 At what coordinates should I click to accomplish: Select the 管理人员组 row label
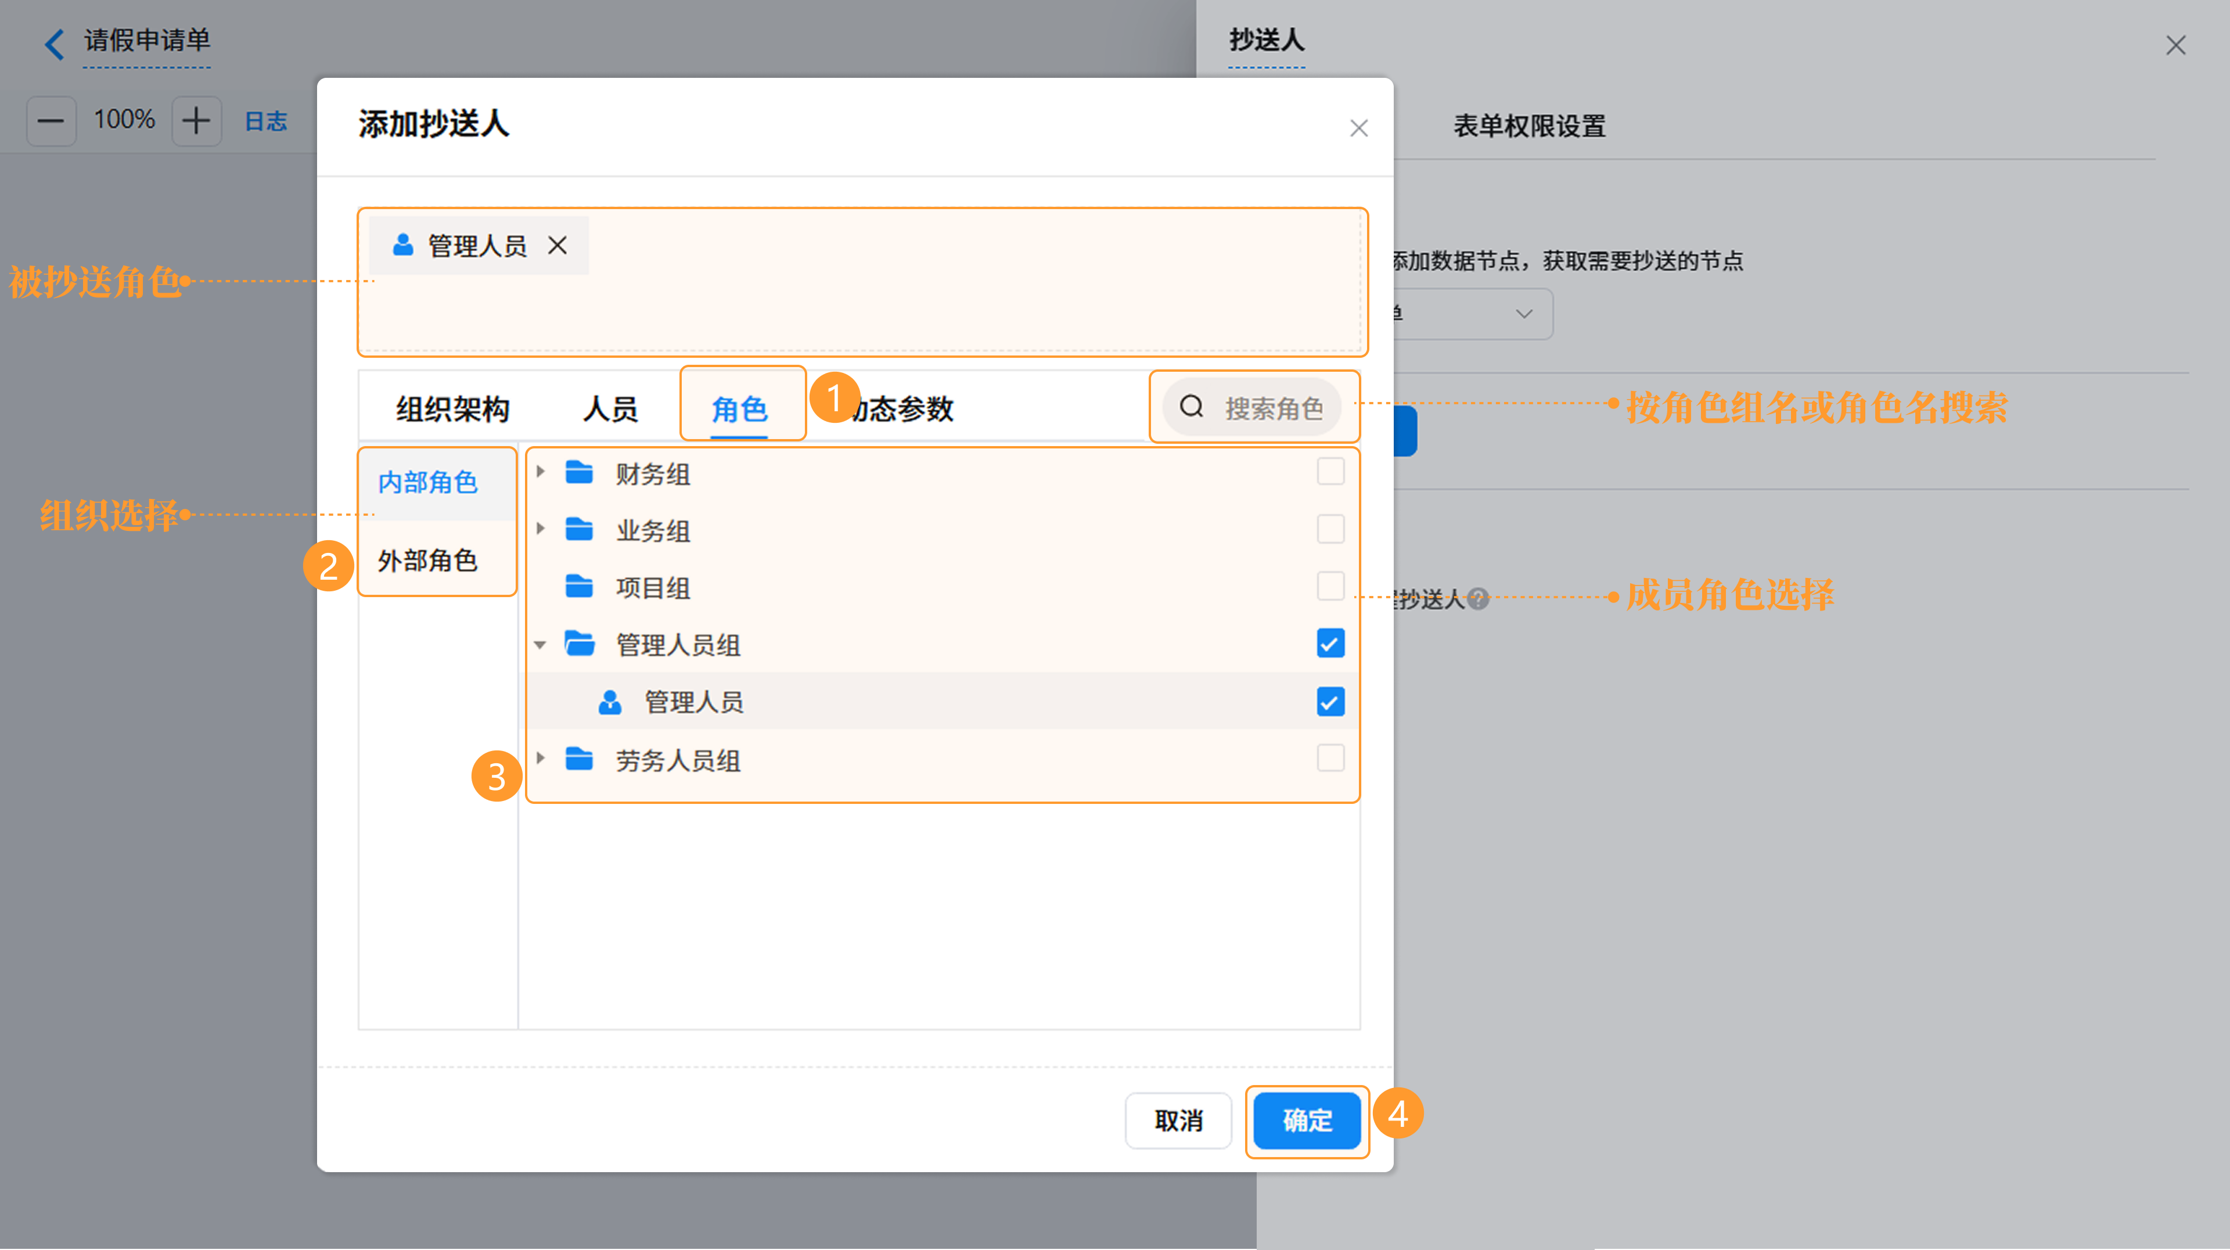[x=678, y=645]
